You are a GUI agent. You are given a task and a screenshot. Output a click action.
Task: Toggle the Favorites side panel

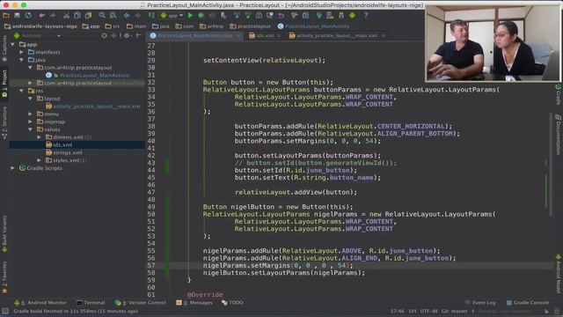(x=4, y=277)
